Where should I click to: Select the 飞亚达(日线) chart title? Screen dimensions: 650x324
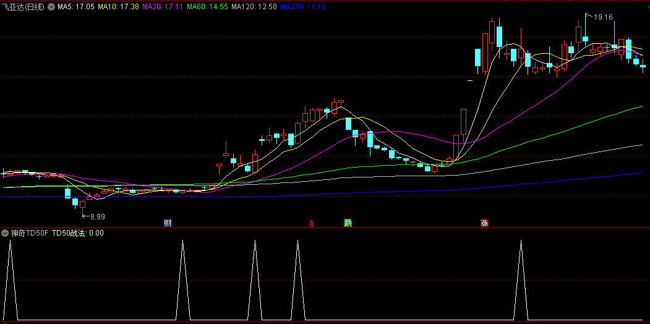24,7
